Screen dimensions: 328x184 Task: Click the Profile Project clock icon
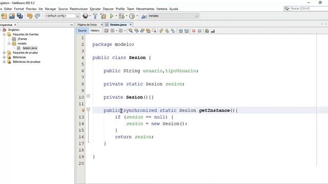pos(132,16)
